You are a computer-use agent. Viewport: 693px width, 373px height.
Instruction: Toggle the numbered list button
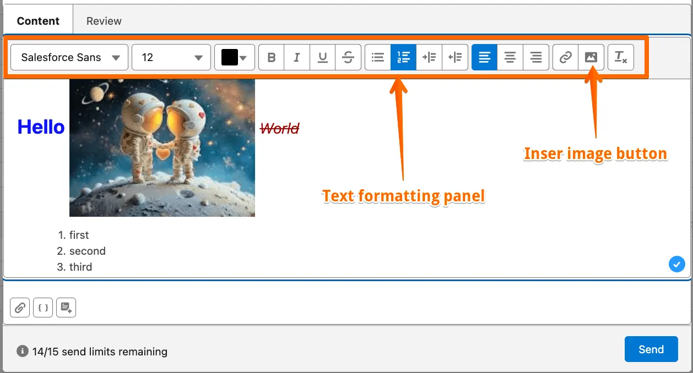click(x=403, y=57)
